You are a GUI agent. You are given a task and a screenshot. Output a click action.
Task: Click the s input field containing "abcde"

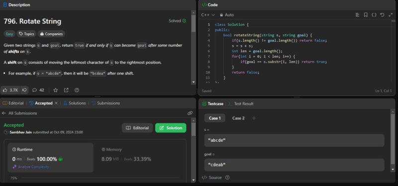[294, 140]
